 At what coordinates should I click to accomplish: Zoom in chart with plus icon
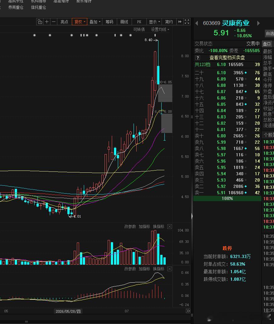pos(47,22)
